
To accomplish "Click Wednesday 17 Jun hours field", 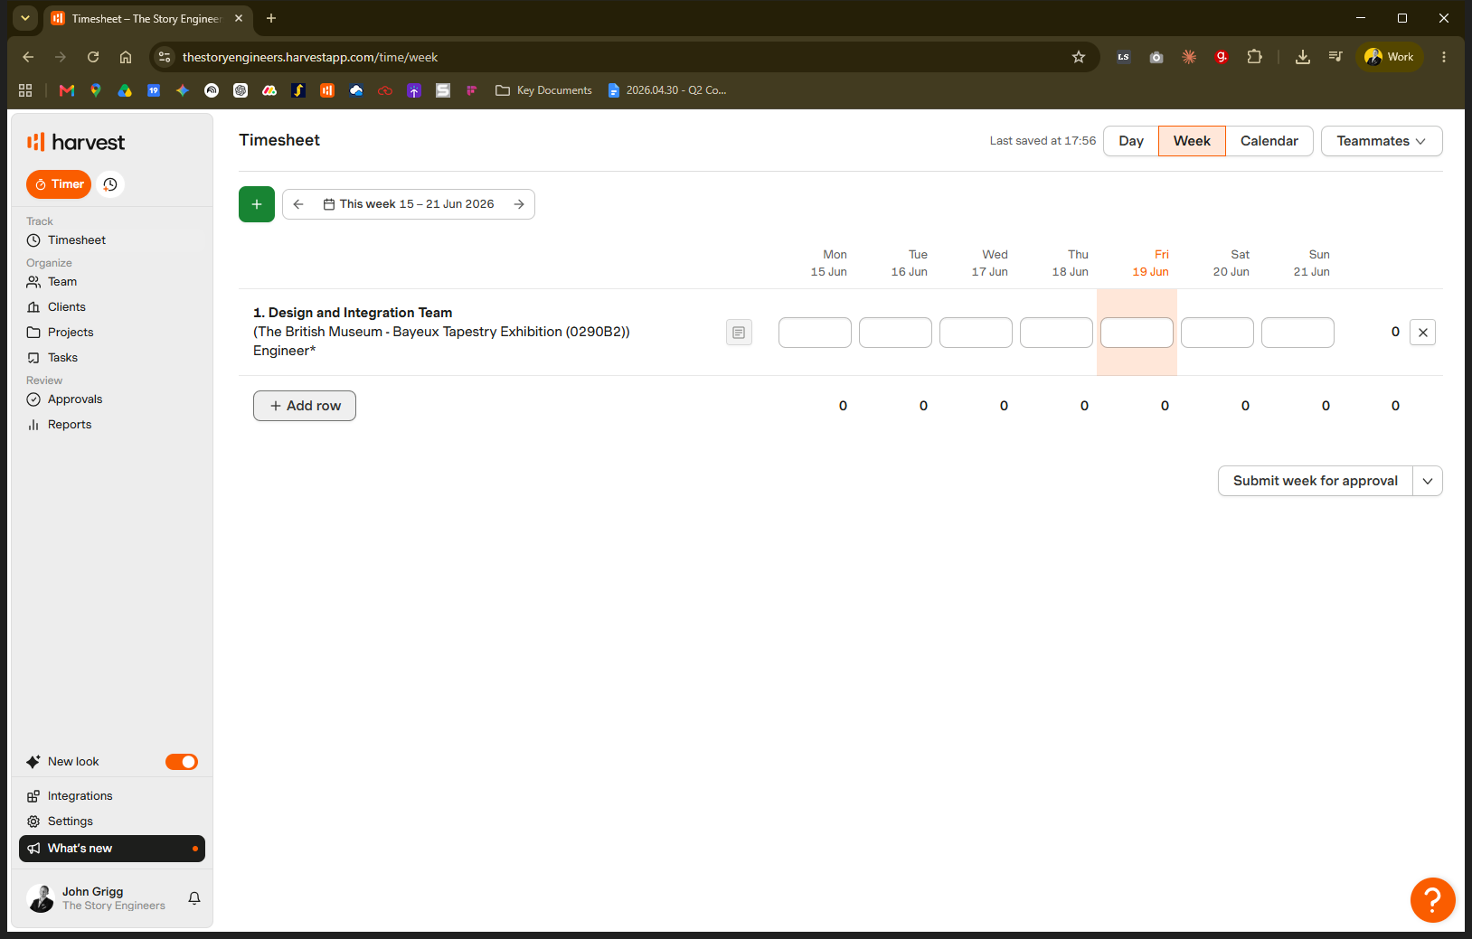I will [976, 333].
